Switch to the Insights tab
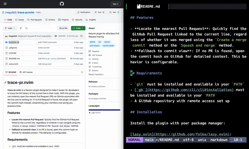Viewport: 249px width, 149px height. [91, 20]
